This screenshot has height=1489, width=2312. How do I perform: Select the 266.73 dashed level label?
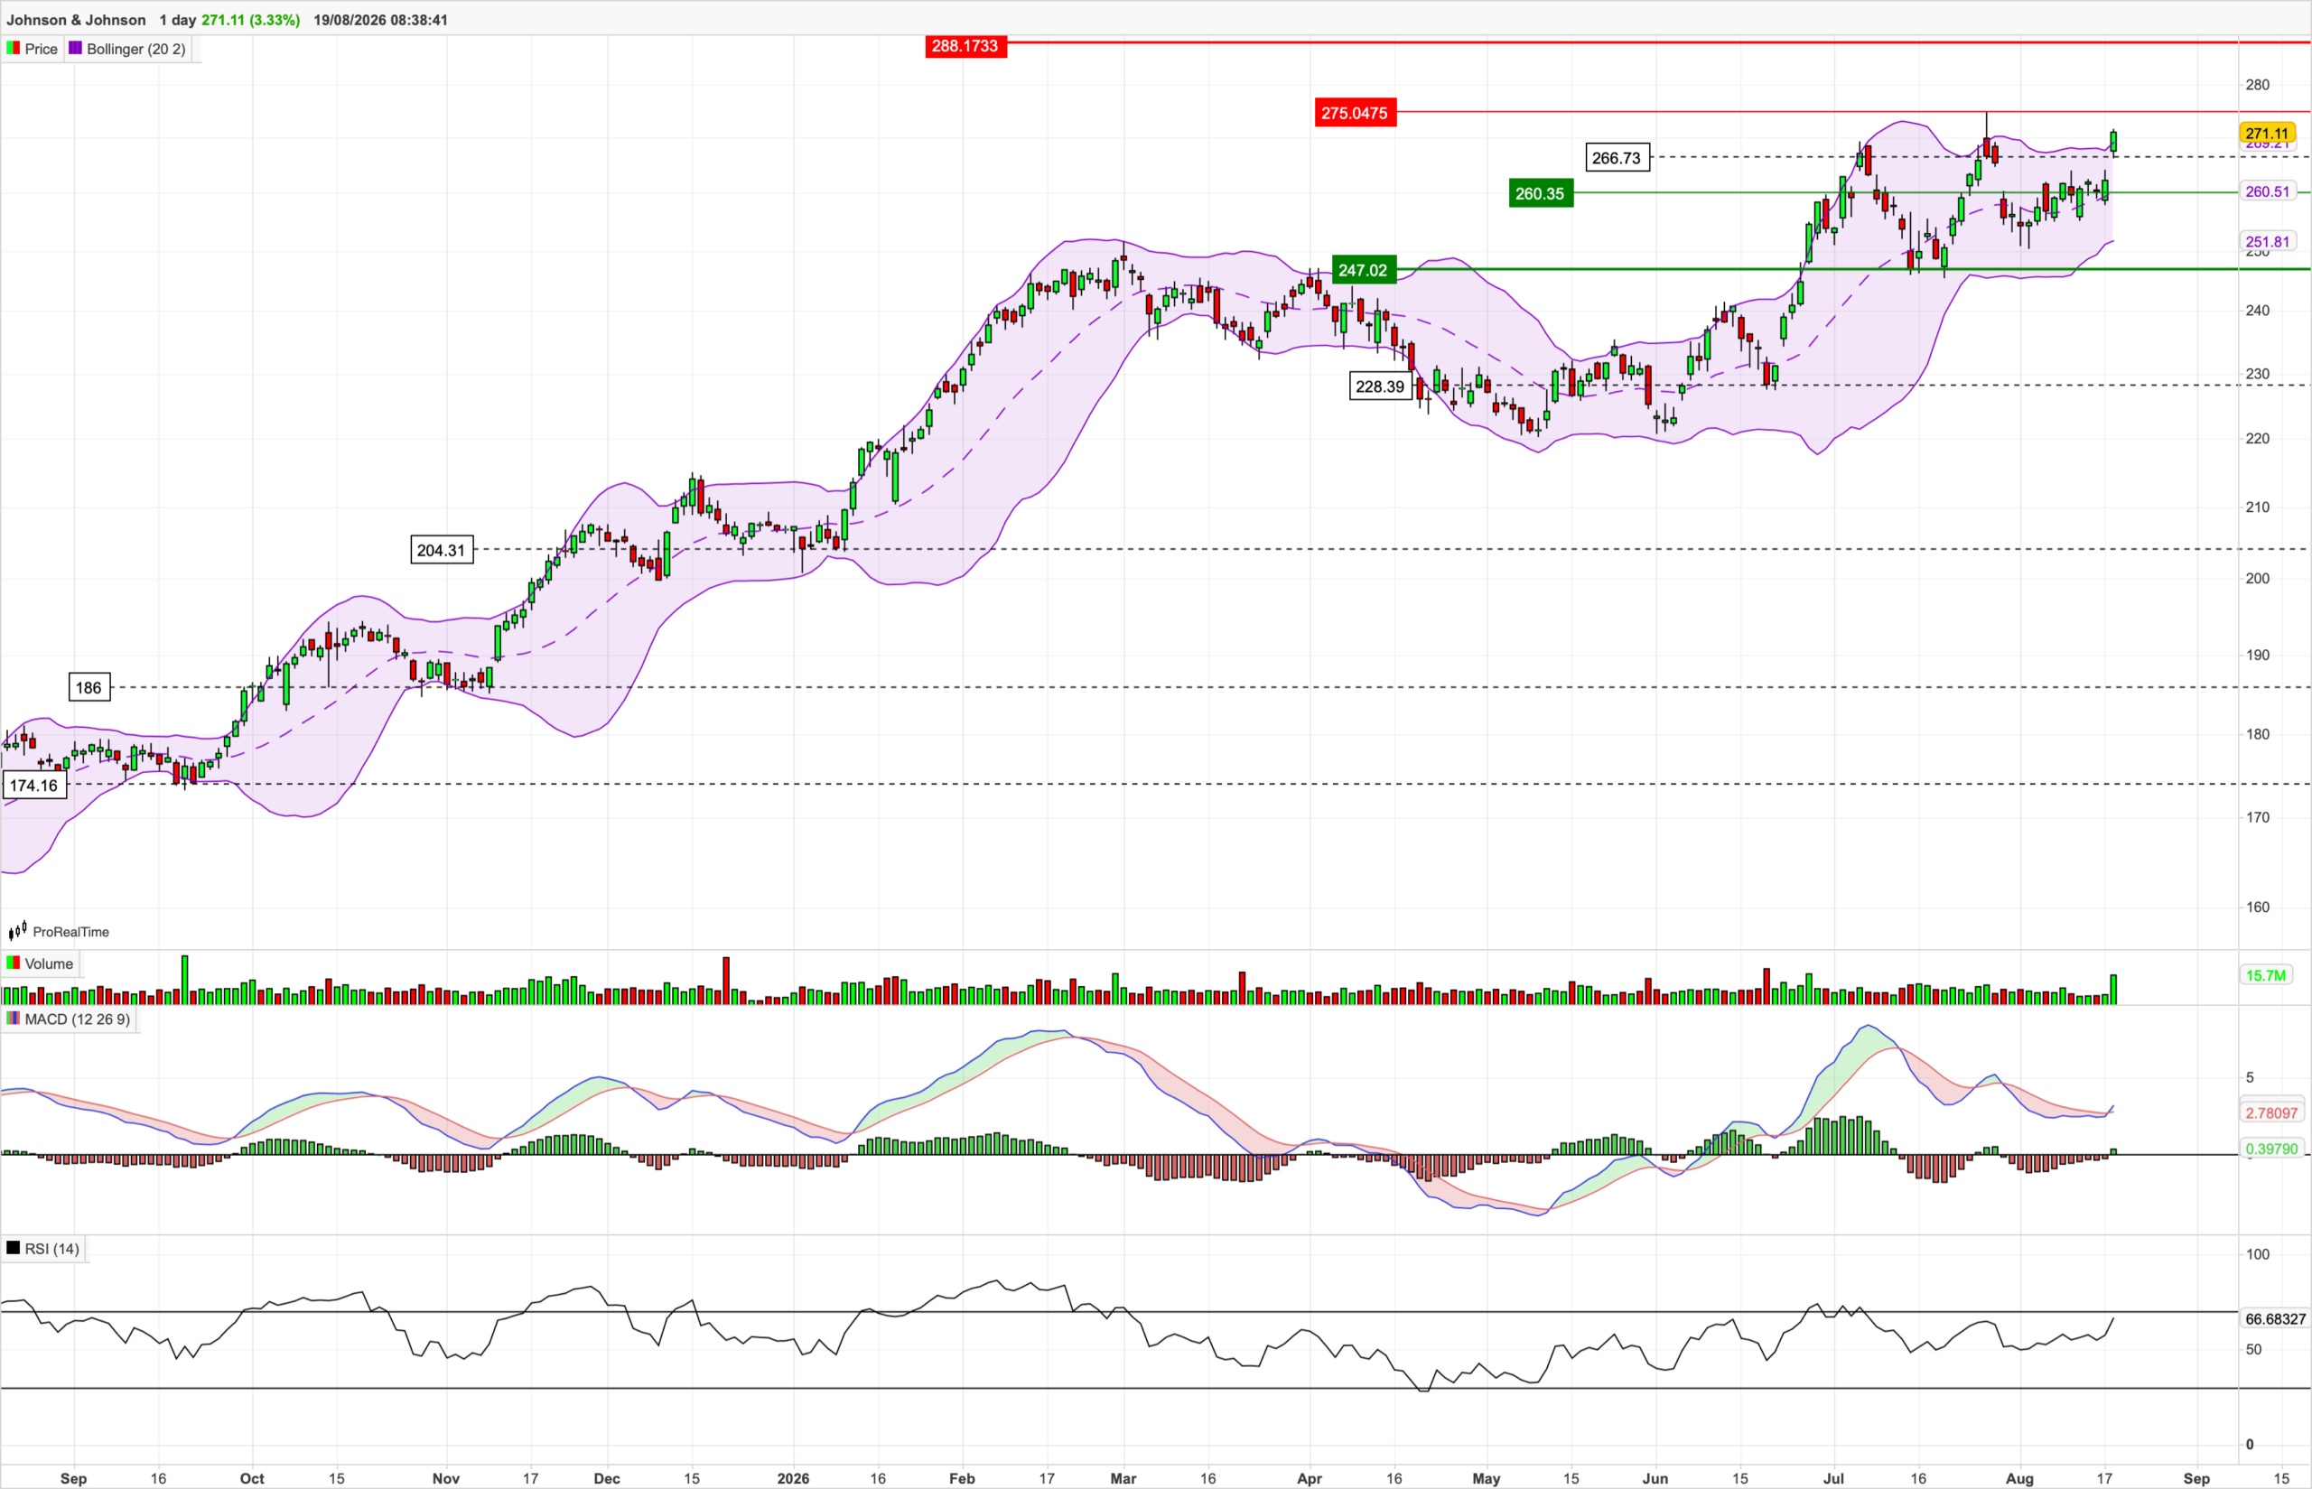pos(1617,158)
